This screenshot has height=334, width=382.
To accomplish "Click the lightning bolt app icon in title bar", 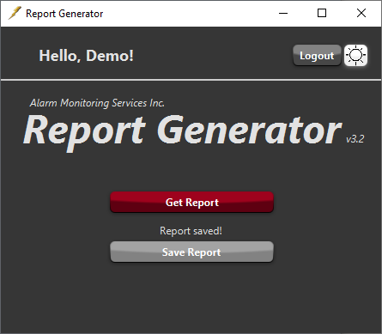I will point(15,13).
